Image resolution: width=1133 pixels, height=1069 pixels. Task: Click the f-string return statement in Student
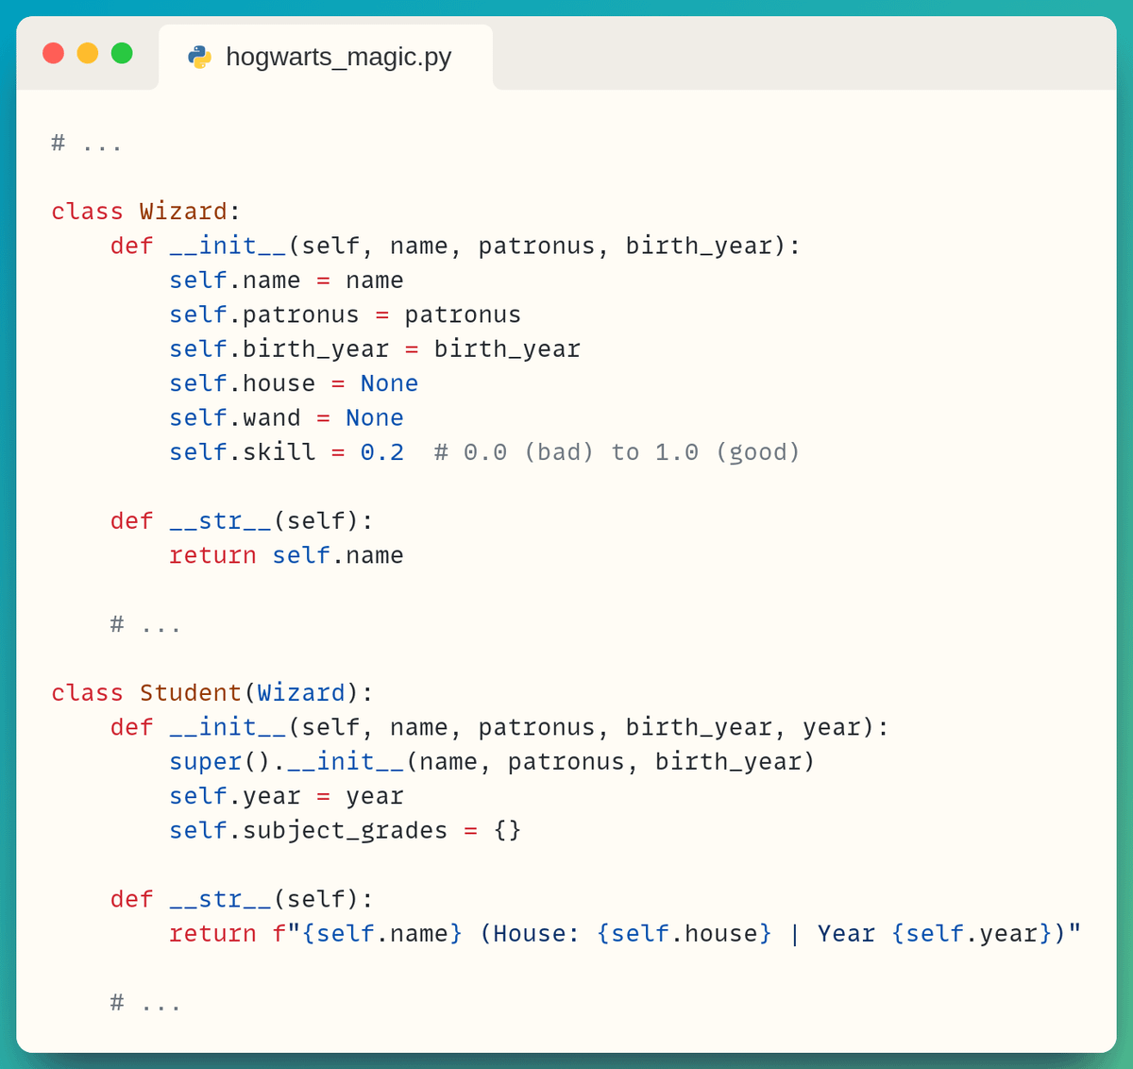(x=624, y=934)
